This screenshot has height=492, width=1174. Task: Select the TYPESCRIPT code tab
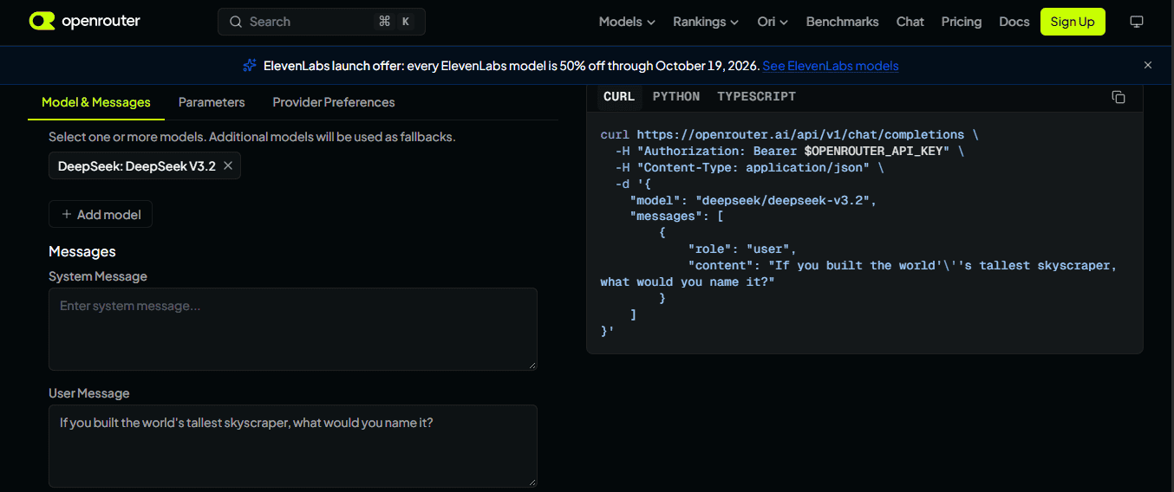pyautogui.click(x=756, y=96)
